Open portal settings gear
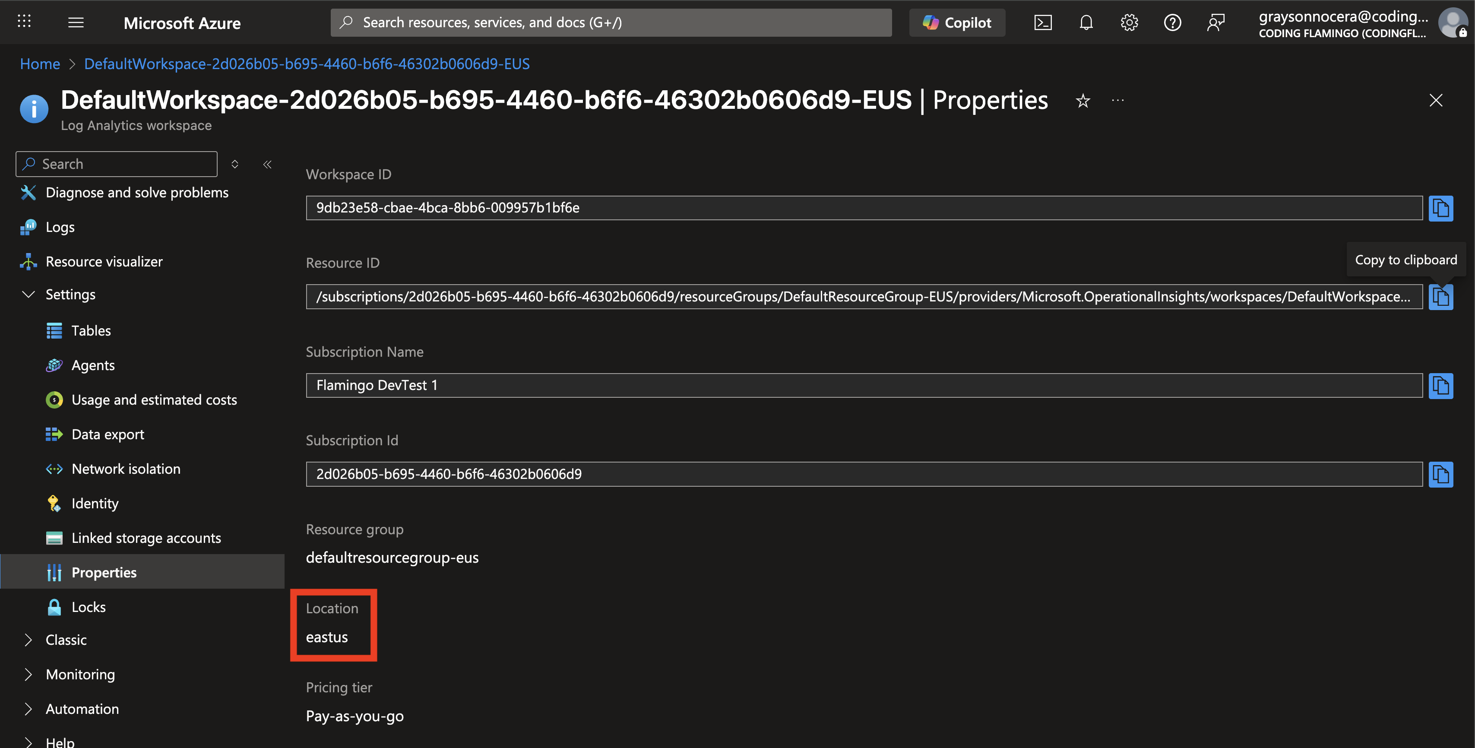This screenshot has height=748, width=1475. [x=1129, y=22]
